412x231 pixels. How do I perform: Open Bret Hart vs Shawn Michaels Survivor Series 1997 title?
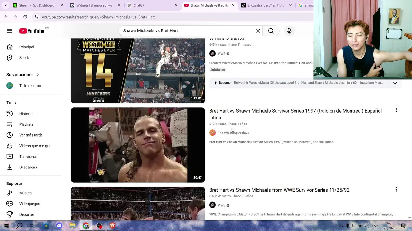tap(295, 114)
